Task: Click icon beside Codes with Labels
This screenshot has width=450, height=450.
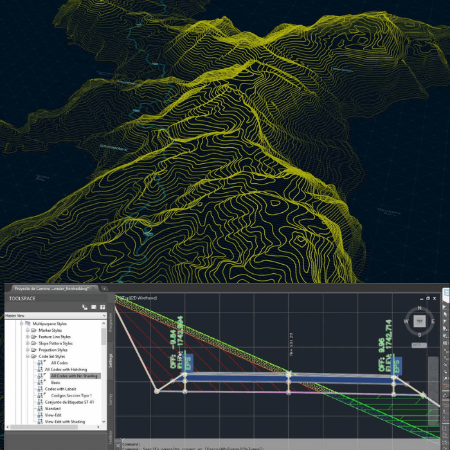Action: click(x=40, y=389)
